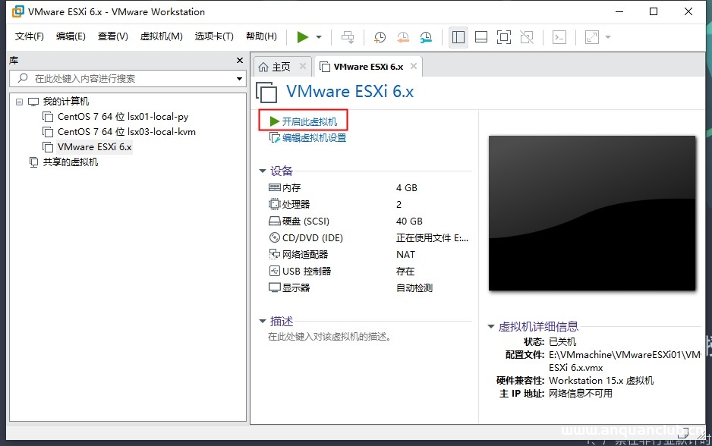Take a snapshot using the clock-plus toolbar icon
Viewport: 712px width, 446px height.
380,36
